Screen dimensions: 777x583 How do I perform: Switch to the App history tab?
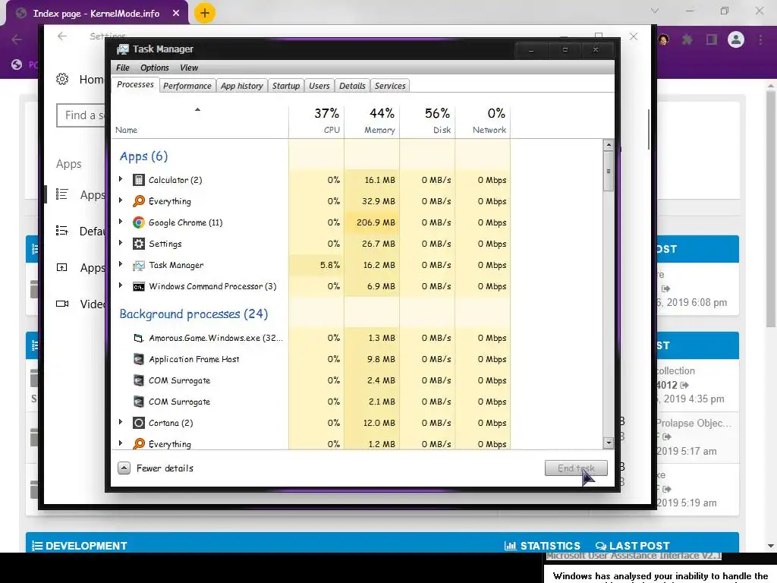[x=242, y=86]
